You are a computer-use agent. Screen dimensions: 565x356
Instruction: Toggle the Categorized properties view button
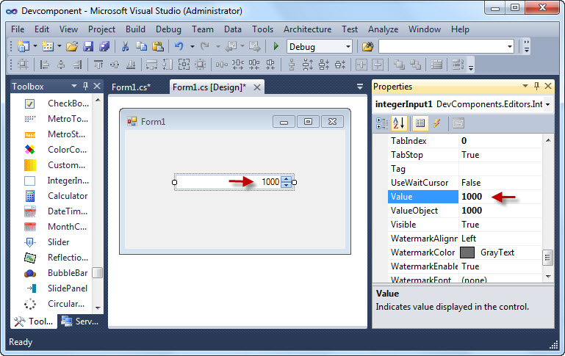(382, 123)
